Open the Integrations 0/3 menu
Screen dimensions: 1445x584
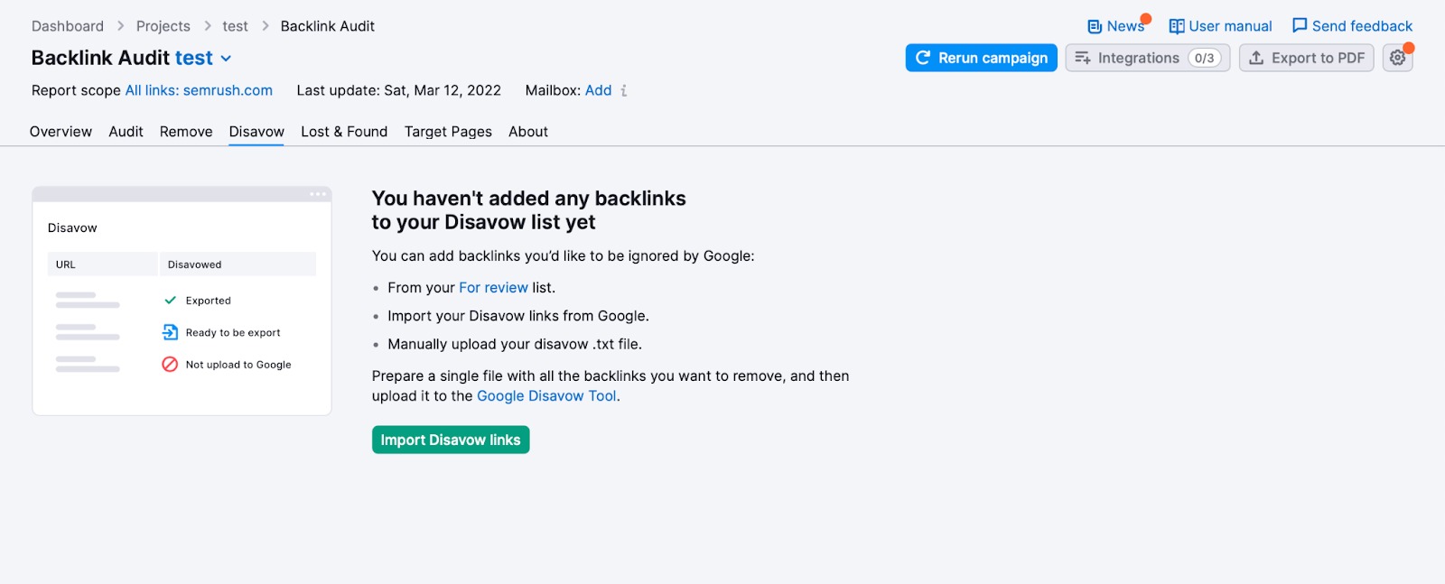[1147, 58]
